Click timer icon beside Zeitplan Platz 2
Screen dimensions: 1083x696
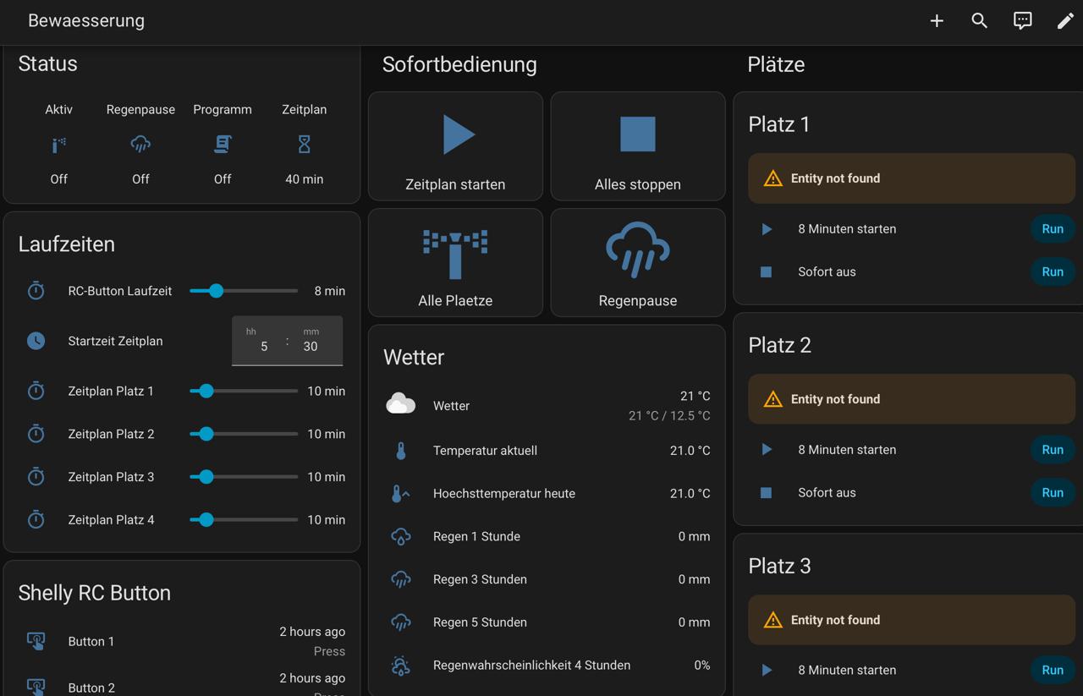(36, 434)
